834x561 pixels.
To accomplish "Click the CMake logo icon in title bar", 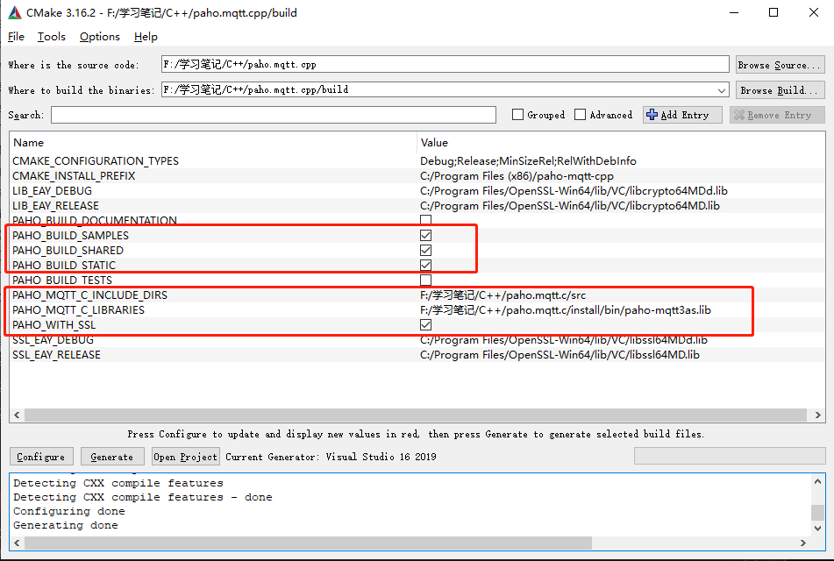I will 12,12.
